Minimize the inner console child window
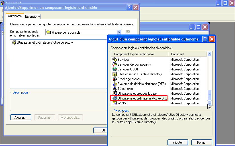This screenshot has width=235, height=146. [x=192, y=27]
